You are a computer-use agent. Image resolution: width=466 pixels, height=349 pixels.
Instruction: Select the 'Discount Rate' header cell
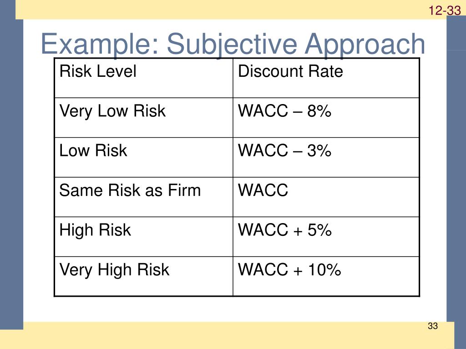[x=326, y=78]
